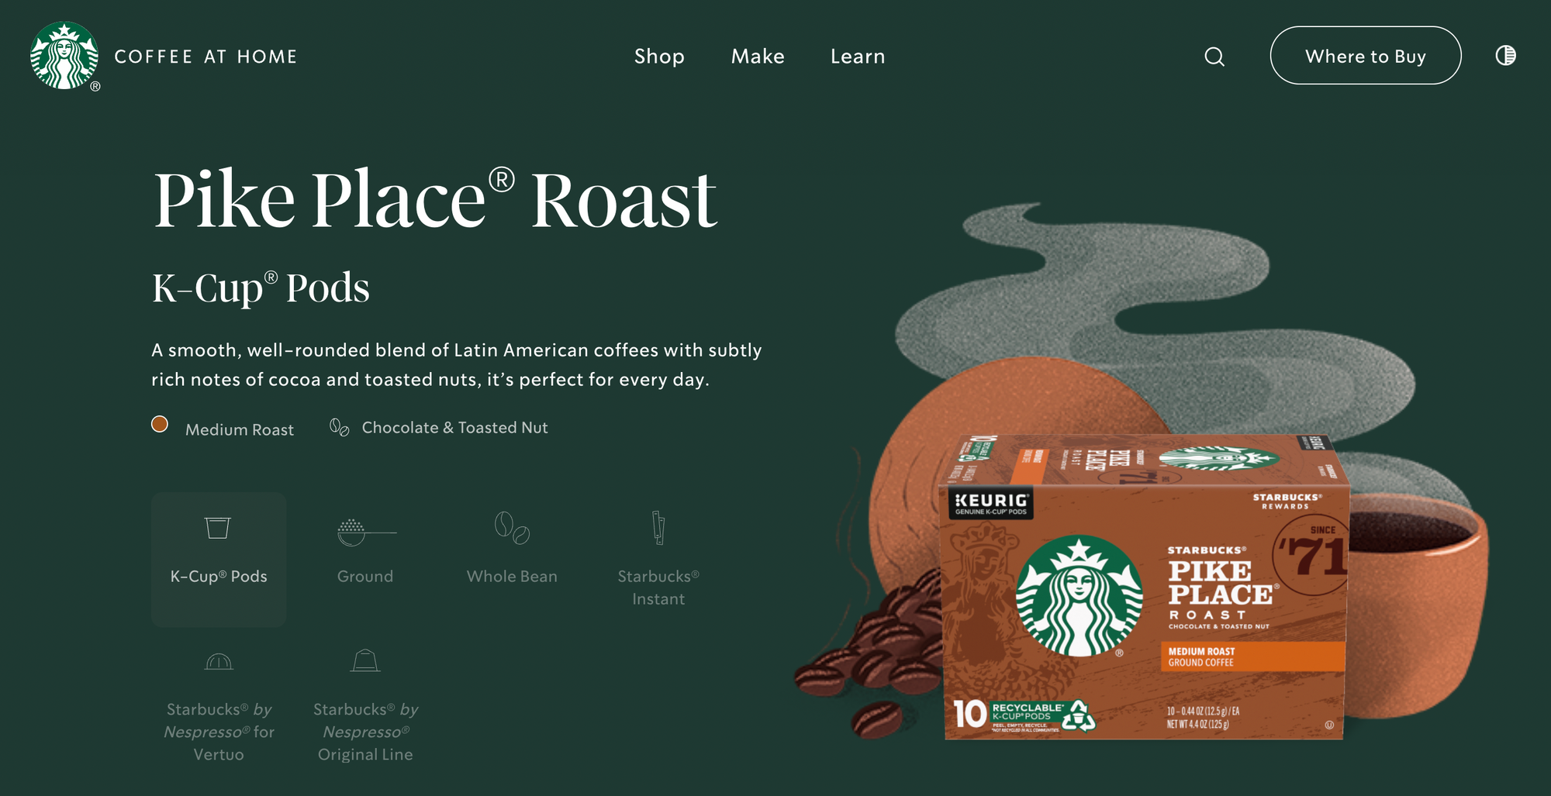Select the Ground format label
1551x796 pixels.
point(365,577)
